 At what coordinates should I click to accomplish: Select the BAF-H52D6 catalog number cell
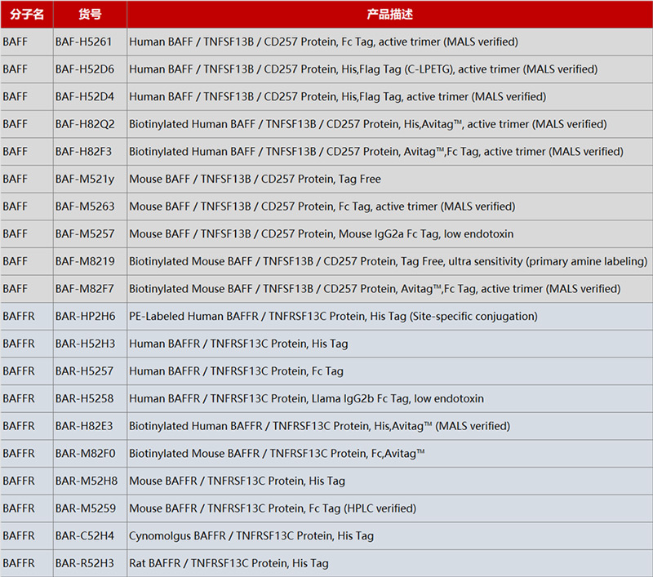point(85,69)
